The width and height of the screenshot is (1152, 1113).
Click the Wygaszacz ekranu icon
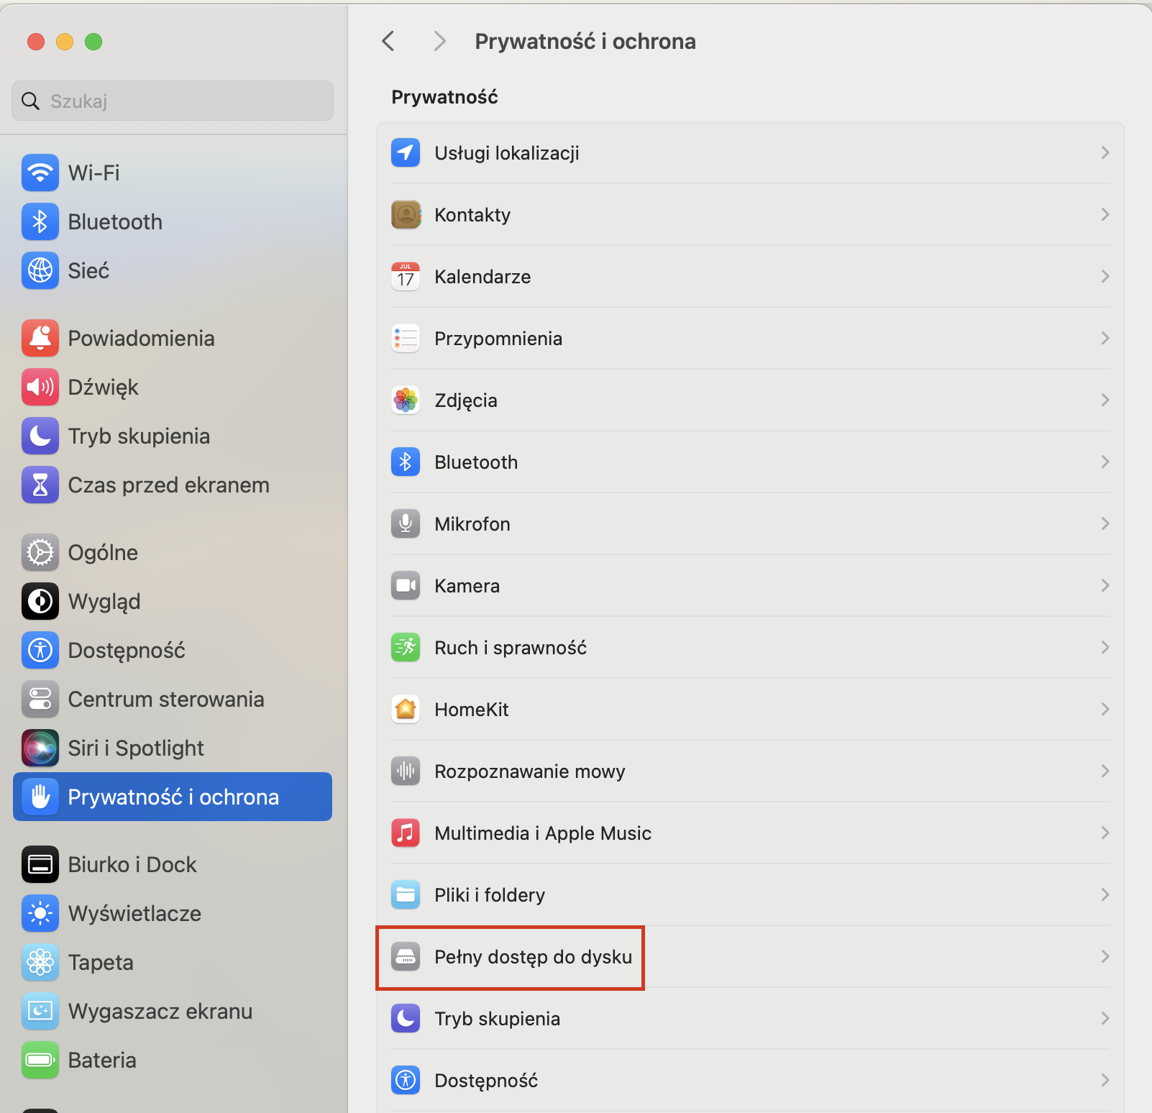[40, 1011]
